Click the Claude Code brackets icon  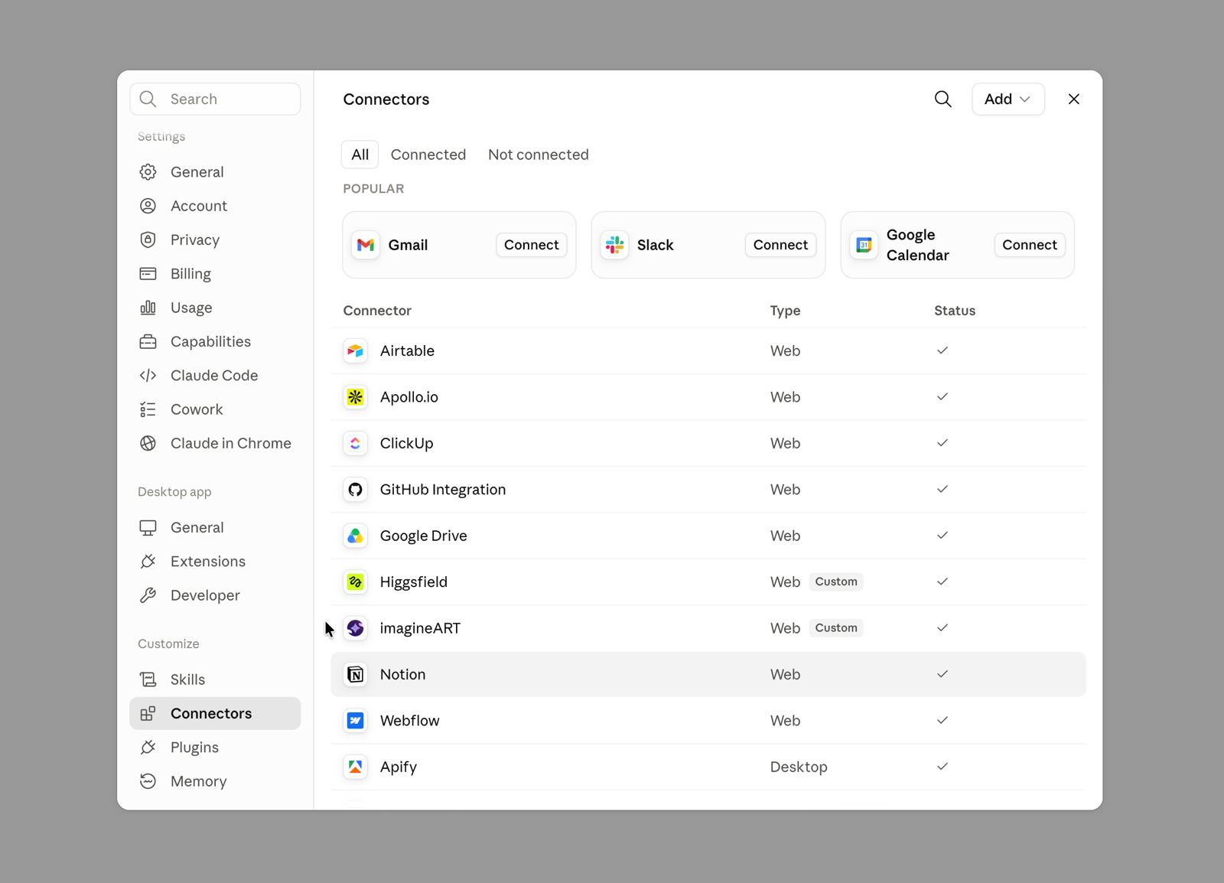pyautogui.click(x=148, y=376)
